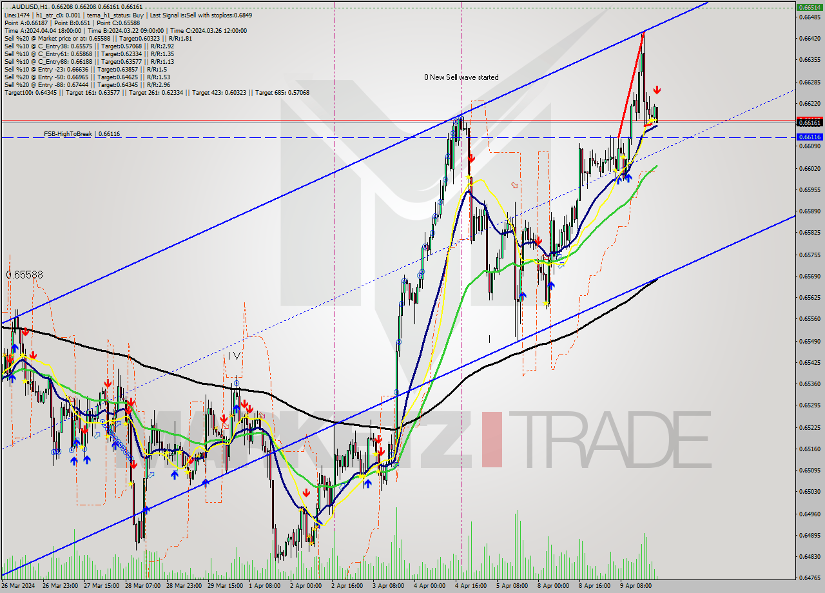Click the 0.65955 price axis label
The height and width of the screenshot is (593, 825).
coord(810,190)
